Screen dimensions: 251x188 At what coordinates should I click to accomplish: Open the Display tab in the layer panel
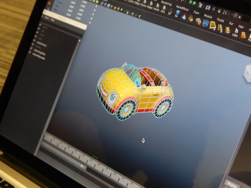tap(232, 184)
